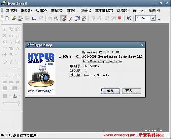Open the 图像(I) menu
This screenshot has width=171, height=139.
point(71,11)
